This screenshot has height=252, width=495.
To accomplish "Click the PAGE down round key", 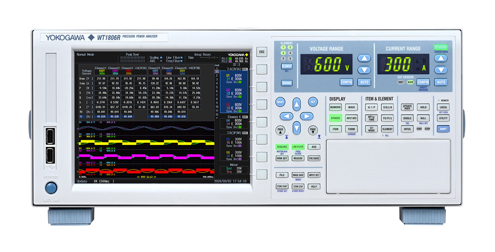I will (x=313, y=130).
